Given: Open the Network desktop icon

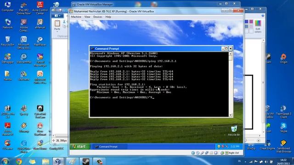Looking at the screenshot, I should (7, 24).
